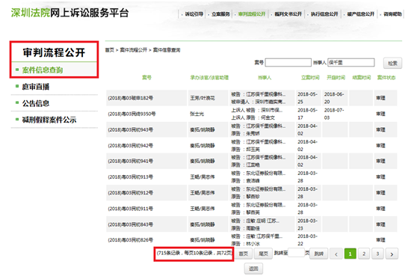Focus the 案号 search input field
The width and height of the screenshot is (417, 279).
[x=288, y=62]
